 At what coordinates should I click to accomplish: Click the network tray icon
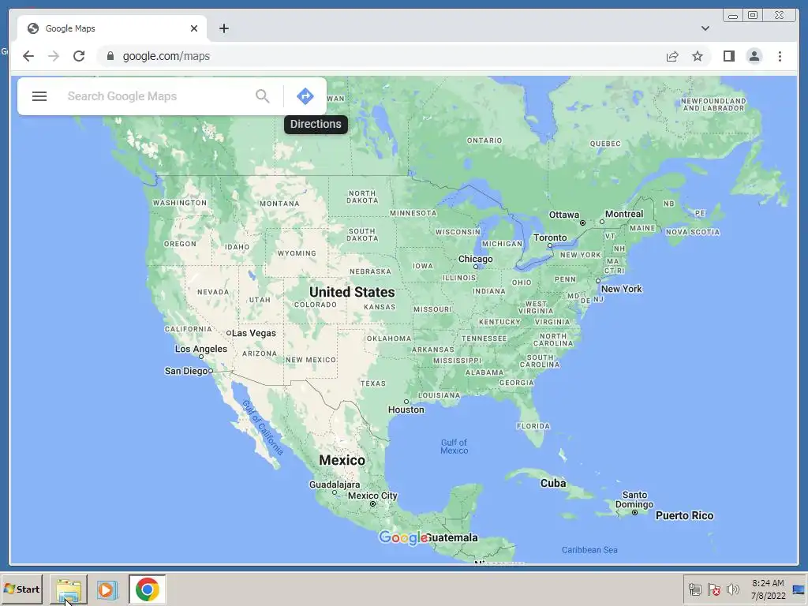tap(694, 589)
